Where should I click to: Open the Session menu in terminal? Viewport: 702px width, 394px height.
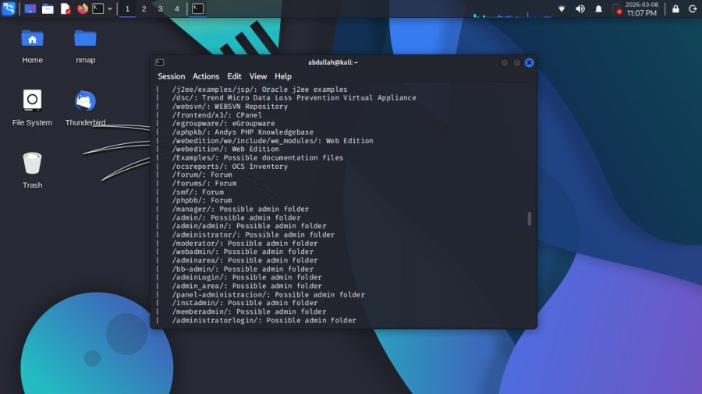pos(171,76)
